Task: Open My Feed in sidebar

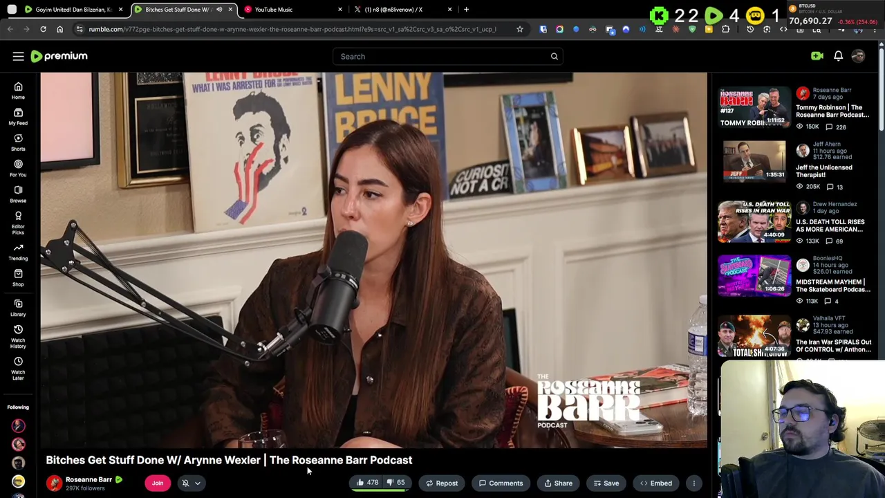Action: pyautogui.click(x=18, y=116)
